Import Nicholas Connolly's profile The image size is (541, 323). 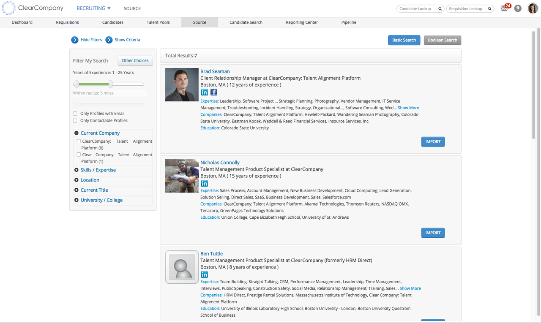pyautogui.click(x=433, y=233)
